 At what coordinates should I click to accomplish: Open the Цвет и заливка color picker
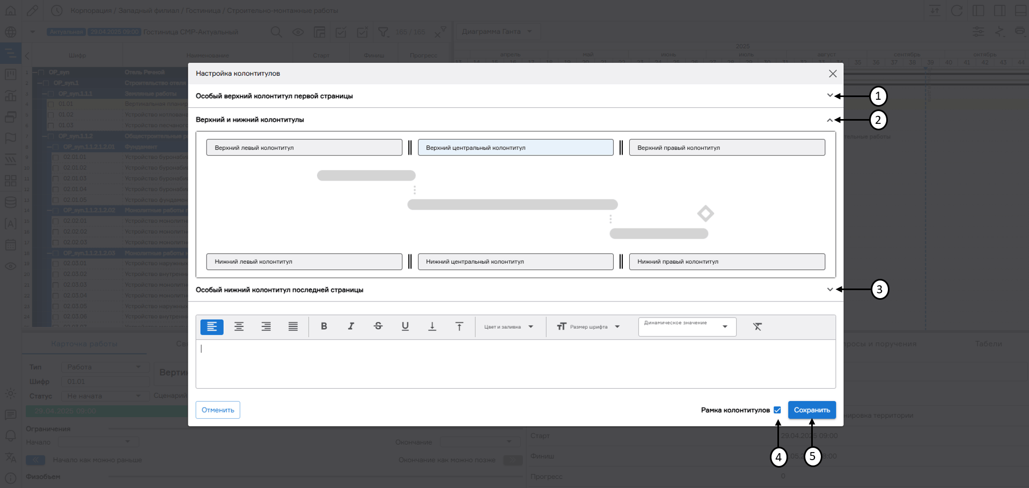[509, 327]
